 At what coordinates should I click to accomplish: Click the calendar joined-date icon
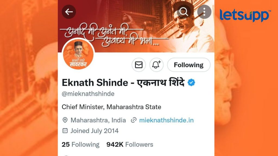pos(65,131)
